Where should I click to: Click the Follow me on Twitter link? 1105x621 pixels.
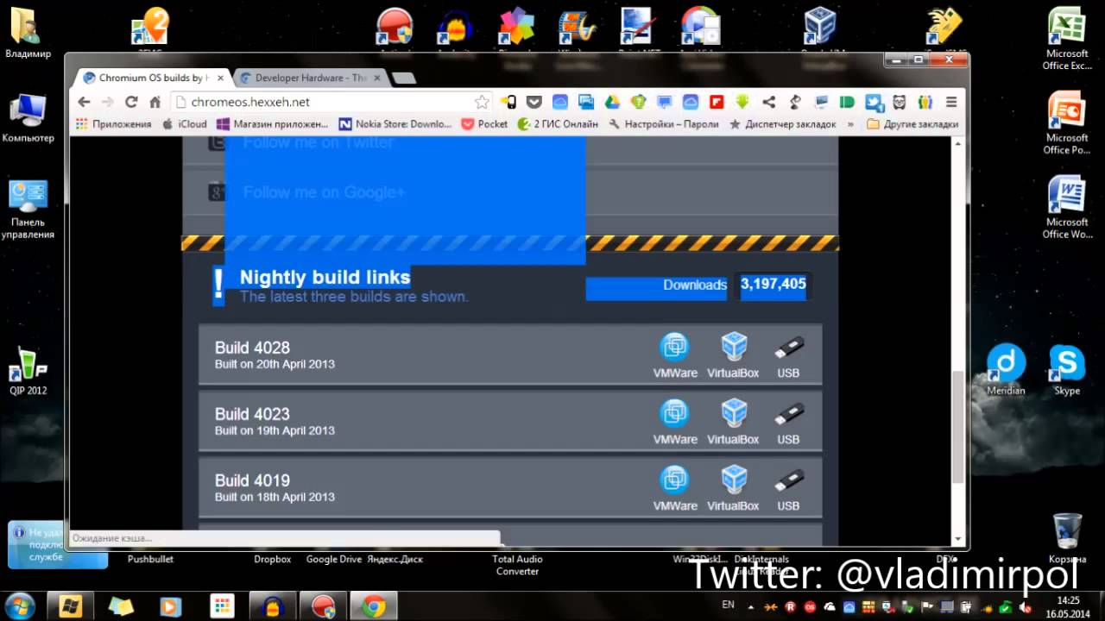(318, 142)
